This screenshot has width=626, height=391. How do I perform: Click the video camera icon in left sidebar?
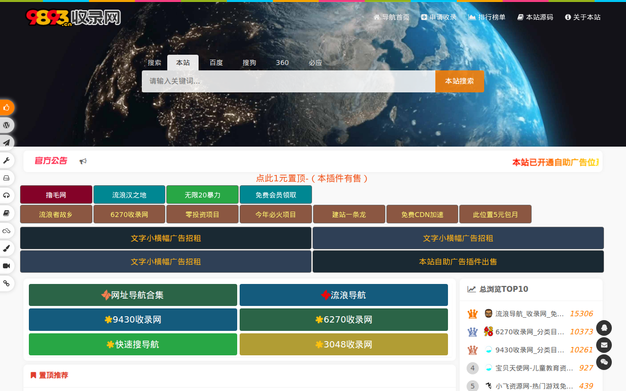tap(6, 266)
